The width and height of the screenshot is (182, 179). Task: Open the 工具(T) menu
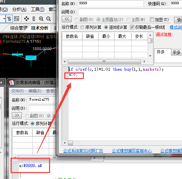[x=37, y=9]
